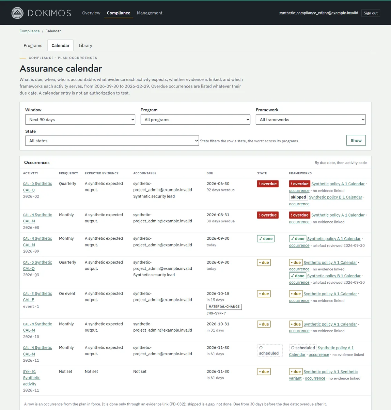The height and width of the screenshot is (410, 391).
Task: Open the CAL-Q activity for 2026-Q2
Action: click(x=37, y=187)
